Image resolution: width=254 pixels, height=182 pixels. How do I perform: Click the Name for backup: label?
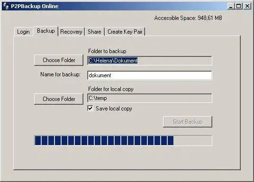tap(60, 74)
